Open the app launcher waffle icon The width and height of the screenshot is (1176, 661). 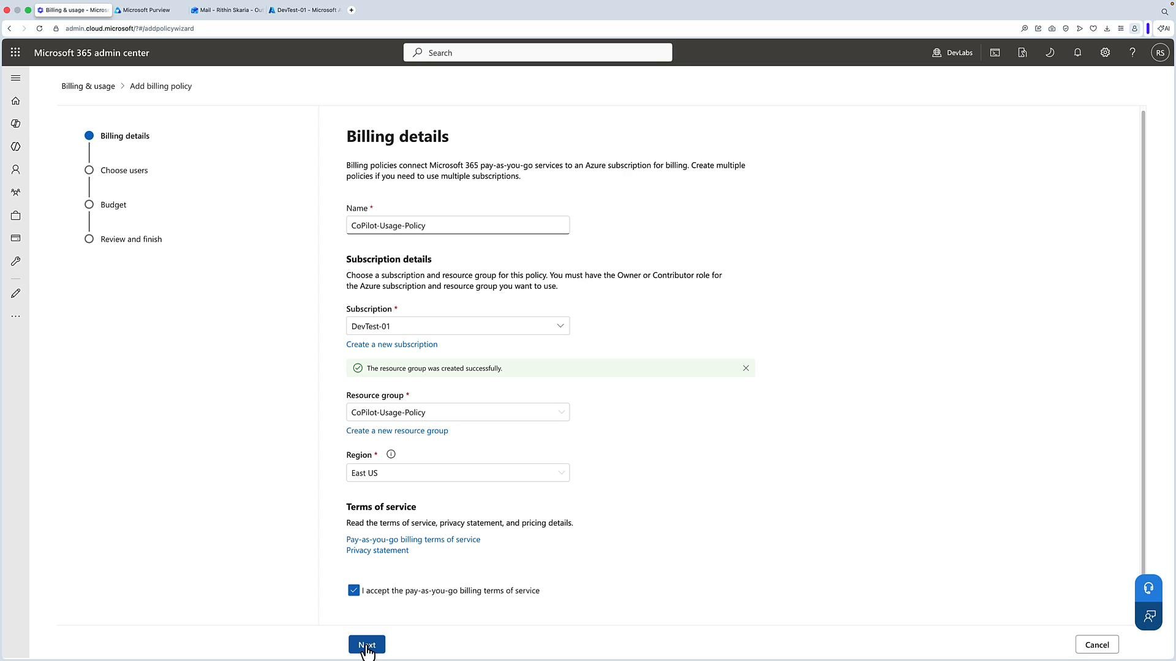pyautogui.click(x=15, y=53)
